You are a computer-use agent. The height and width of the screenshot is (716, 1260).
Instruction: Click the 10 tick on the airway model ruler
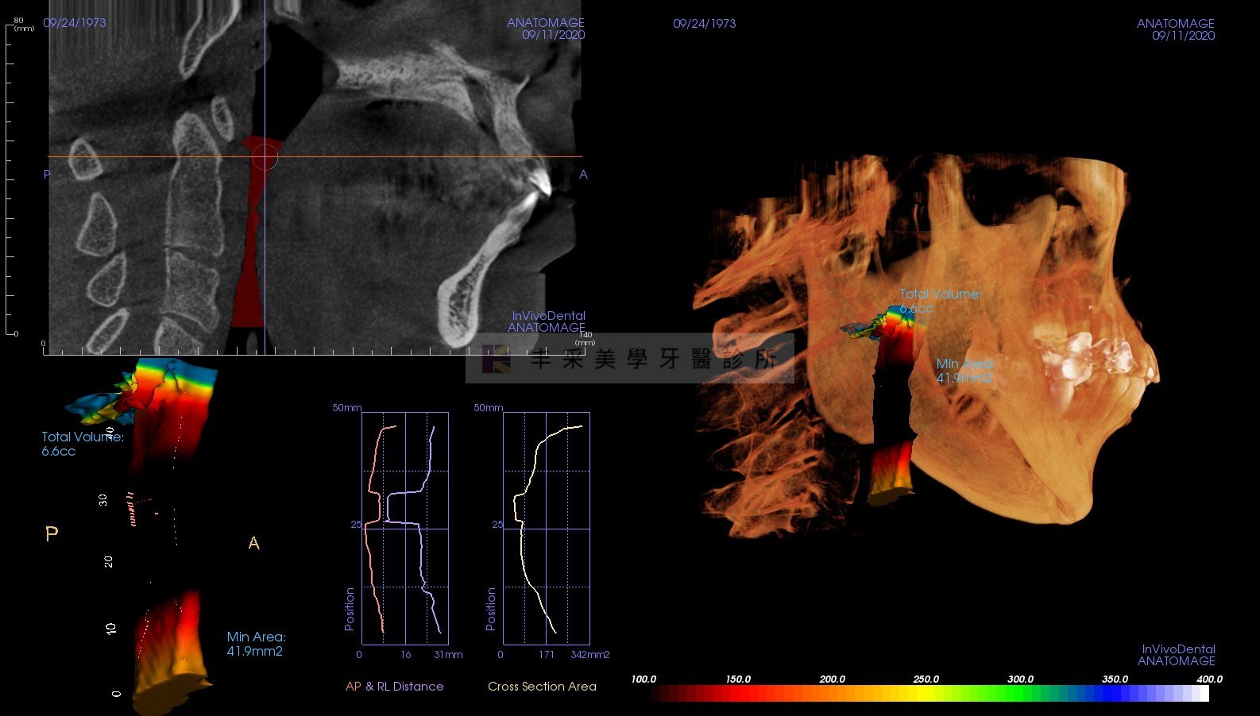click(x=110, y=628)
